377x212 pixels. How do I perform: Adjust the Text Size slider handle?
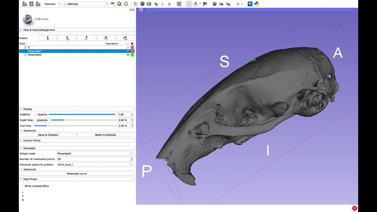(47, 126)
